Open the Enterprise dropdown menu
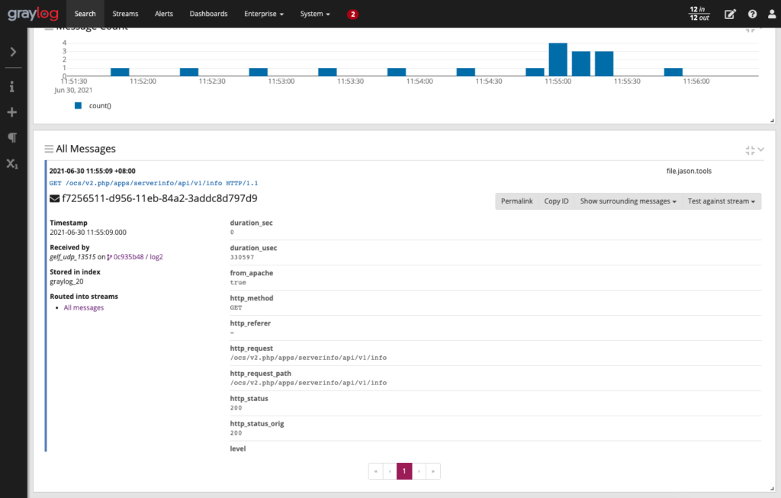 tap(264, 14)
